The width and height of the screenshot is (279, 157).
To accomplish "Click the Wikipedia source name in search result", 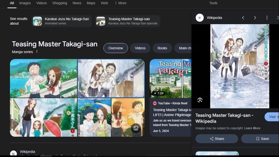I will point(27,152).
